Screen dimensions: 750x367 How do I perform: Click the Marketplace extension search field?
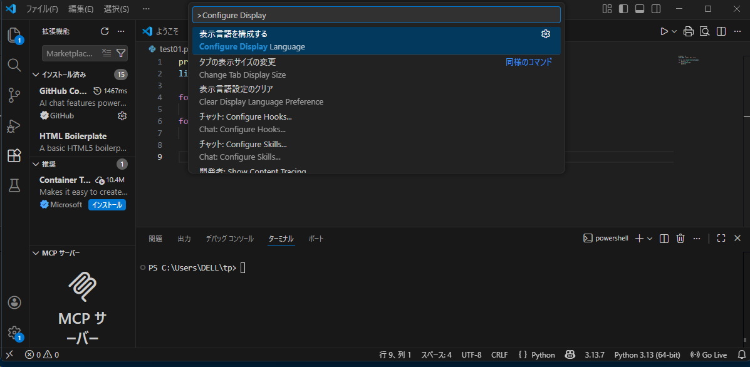click(x=70, y=53)
